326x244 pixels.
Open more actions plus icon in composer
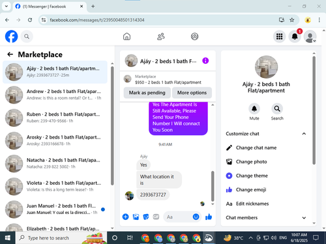pos(125,217)
